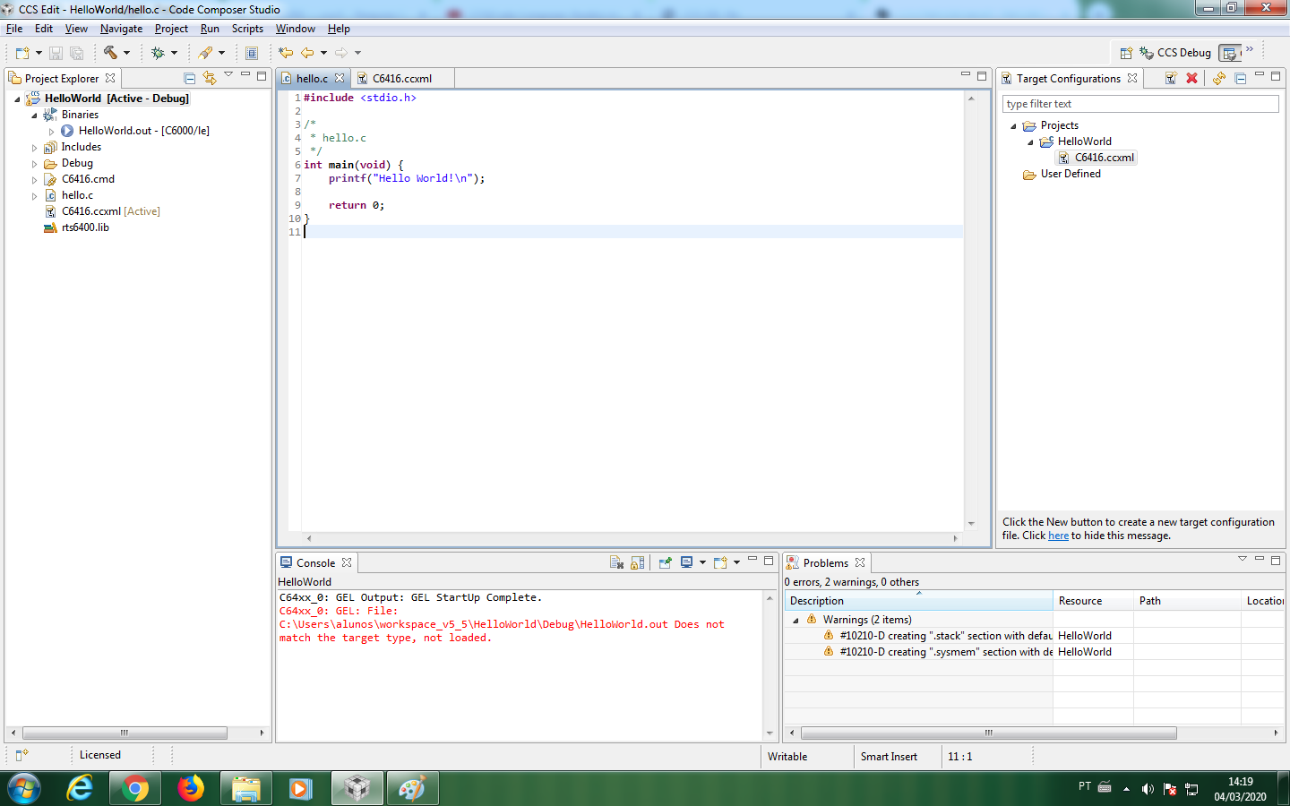This screenshot has width=1290, height=806.
Task: Navigate forward with the grey arrow
Action: [x=341, y=53]
